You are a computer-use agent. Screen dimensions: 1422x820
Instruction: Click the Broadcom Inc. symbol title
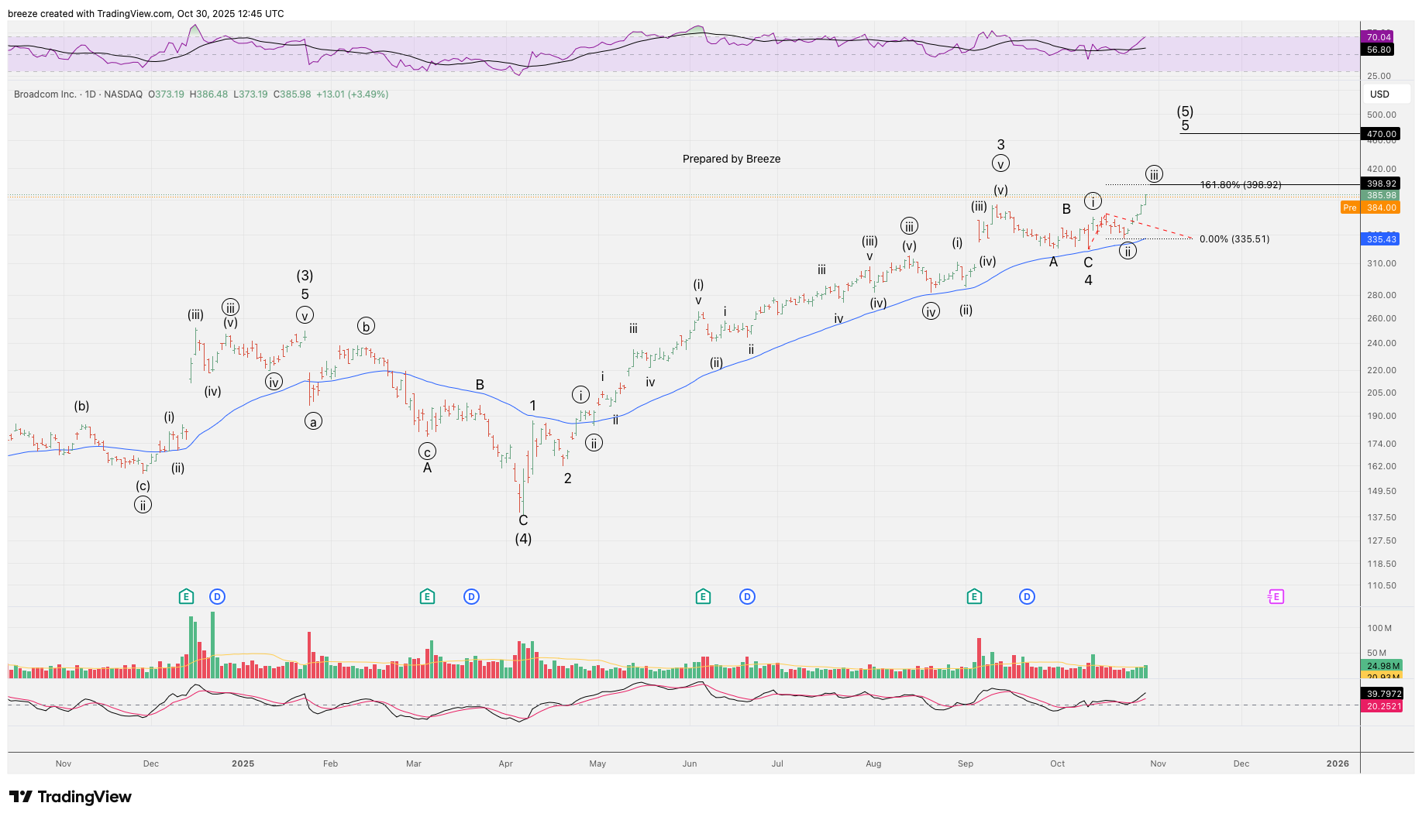pyautogui.click(x=45, y=94)
